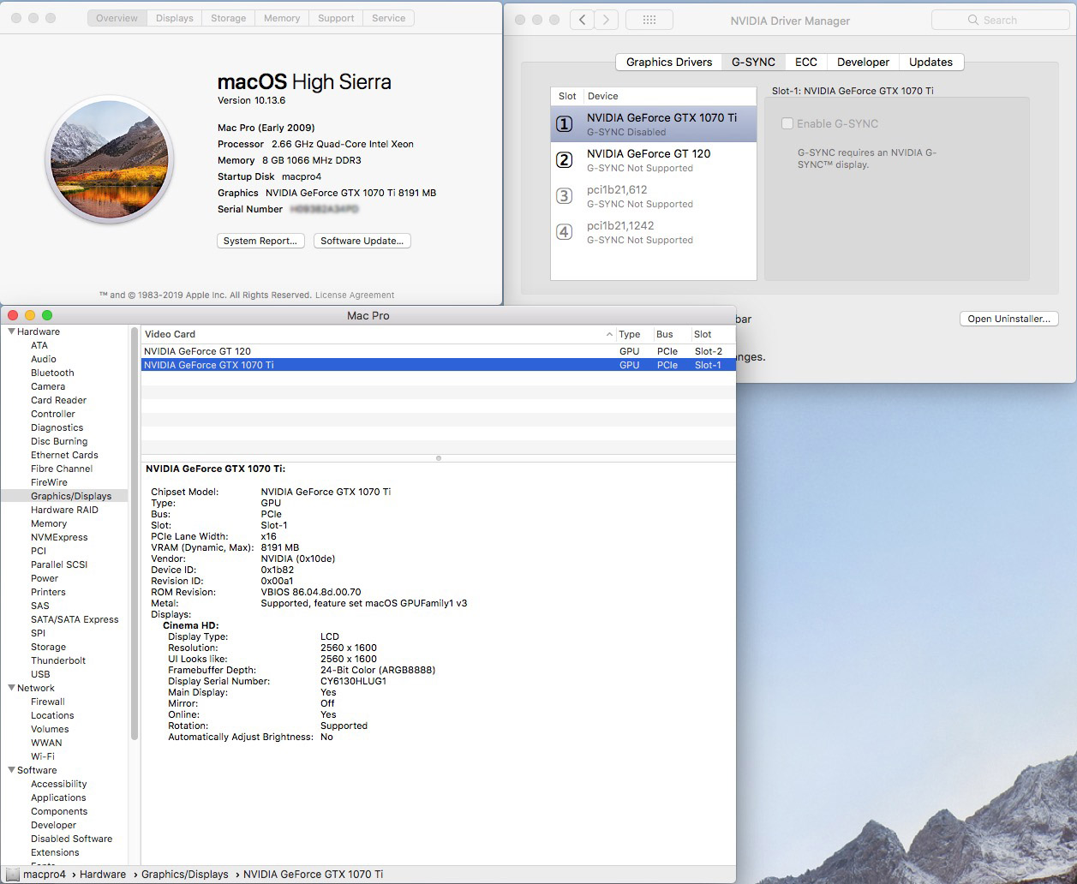Select Wi-Fi under Network
Viewport: 1077px width, 884px height.
coord(43,756)
